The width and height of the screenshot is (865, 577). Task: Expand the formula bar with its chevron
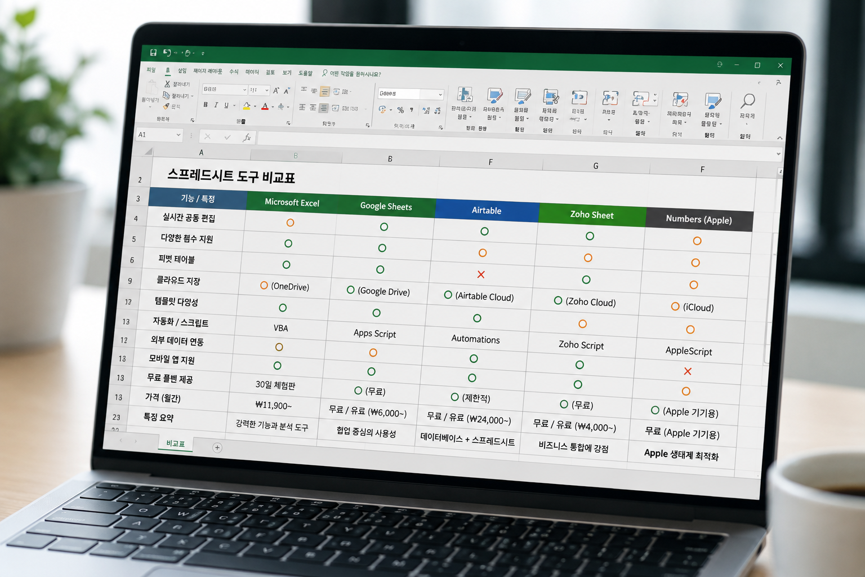779,154
